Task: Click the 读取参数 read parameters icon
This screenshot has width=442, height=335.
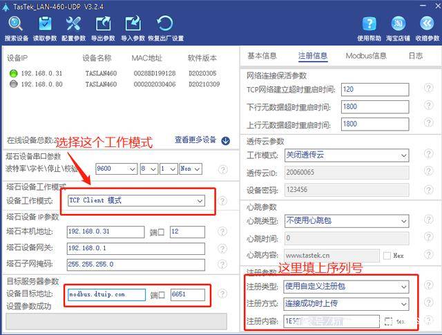Action: point(45,23)
